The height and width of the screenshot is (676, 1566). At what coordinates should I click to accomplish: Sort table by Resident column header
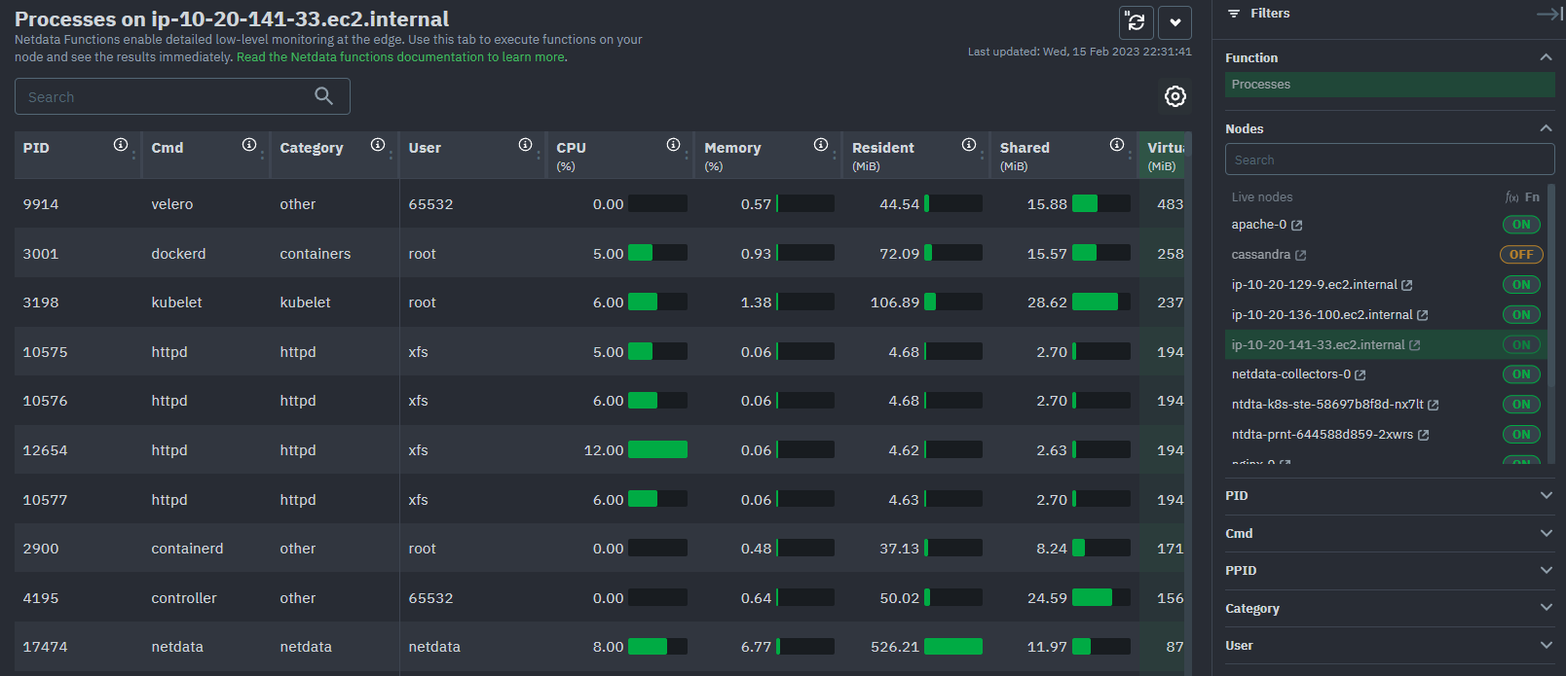pyautogui.click(x=883, y=148)
